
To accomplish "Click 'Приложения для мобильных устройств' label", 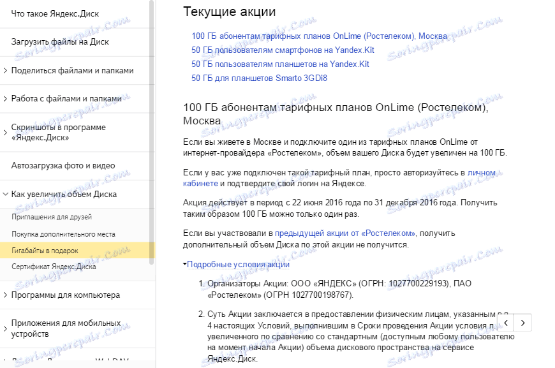I will click(66, 328).
